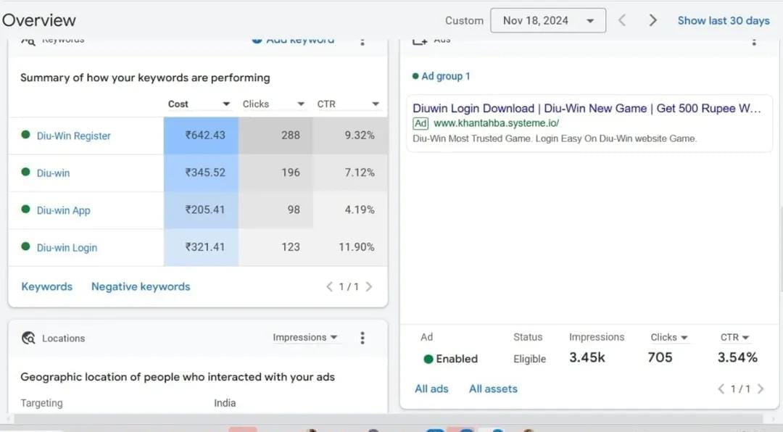Open the Clicks metric dropdown in Ads card
The width and height of the screenshot is (783, 432).
(x=668, y=337)
